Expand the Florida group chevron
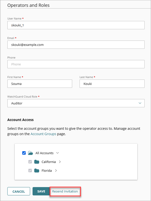The height and width of the screenshot is (201, 151). click(x=56, y=171)
